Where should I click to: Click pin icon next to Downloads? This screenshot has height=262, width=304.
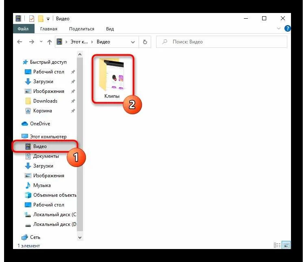[x=73, y=101]
